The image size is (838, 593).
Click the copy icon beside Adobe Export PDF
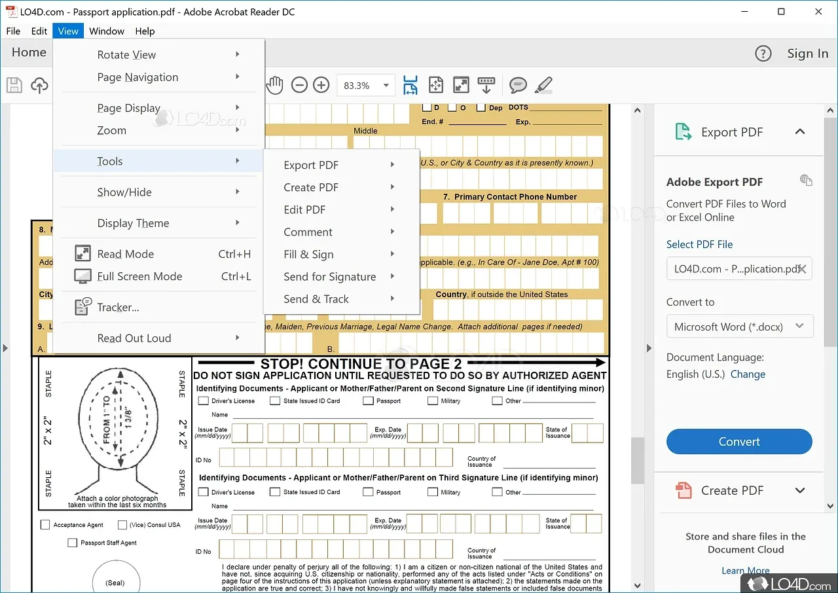(x=807, y=180)
